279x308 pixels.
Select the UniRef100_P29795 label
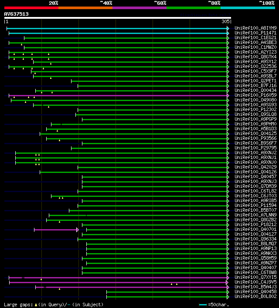point(255,148)
